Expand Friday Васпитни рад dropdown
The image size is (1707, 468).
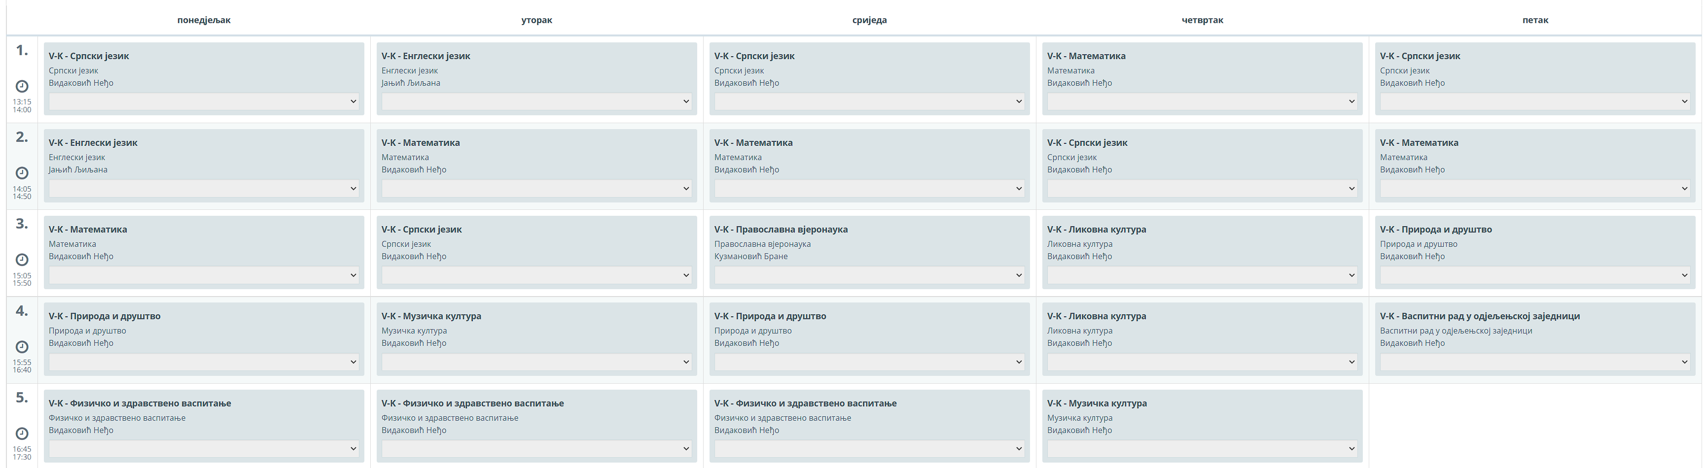[1535, 362]
